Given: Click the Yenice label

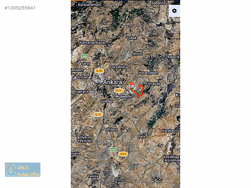Looking at the screenshot, I should coord(93,176).
